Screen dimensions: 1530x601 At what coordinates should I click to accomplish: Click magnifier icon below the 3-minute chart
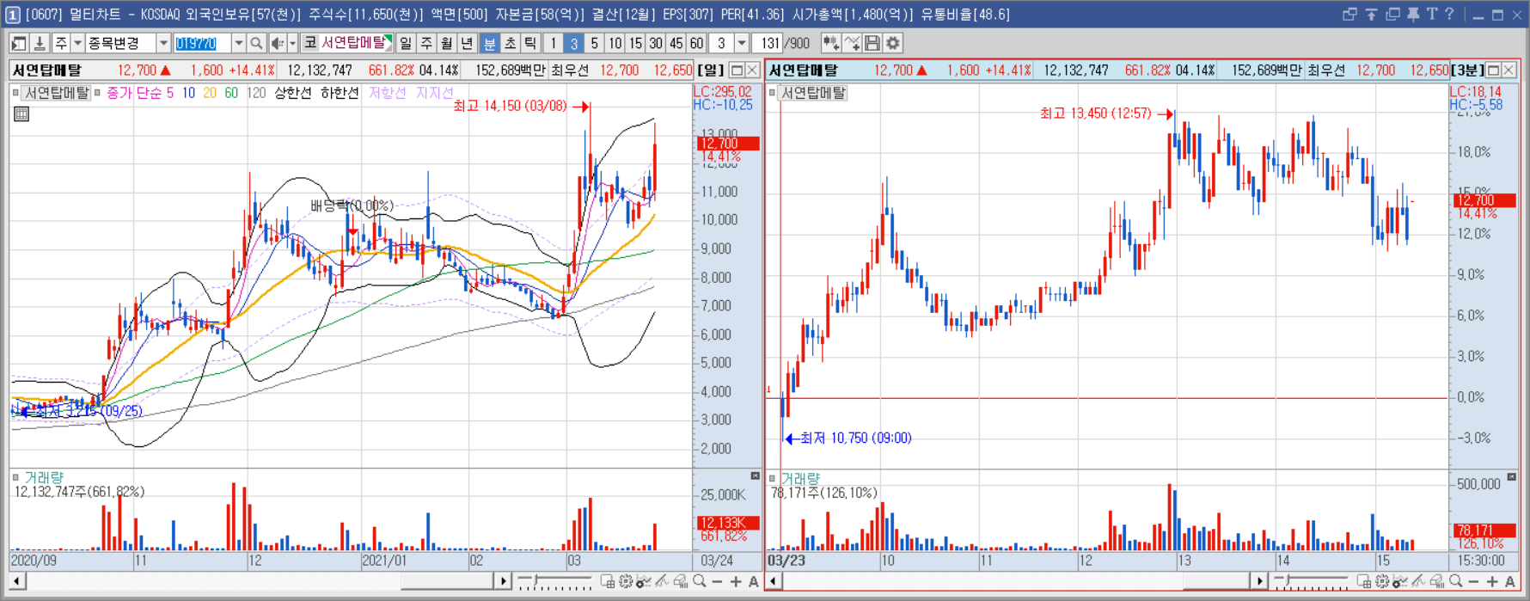pyautogui.click(x=1455, y=582)
